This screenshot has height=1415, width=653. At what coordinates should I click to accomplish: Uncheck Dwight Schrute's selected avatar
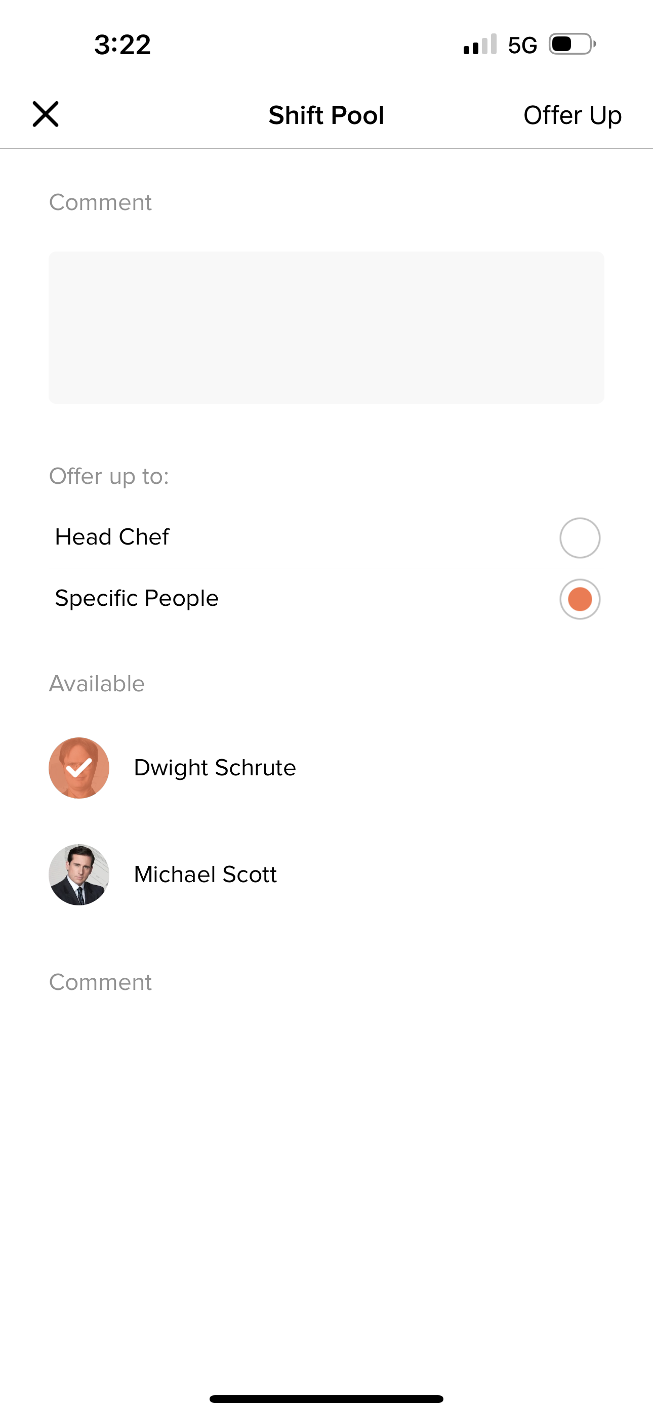pyautogui.click(x=79, y=767)
